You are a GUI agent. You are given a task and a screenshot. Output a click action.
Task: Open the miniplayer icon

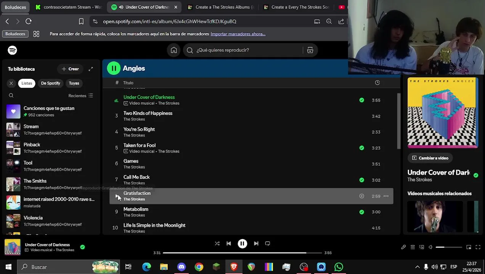(469, 247)
